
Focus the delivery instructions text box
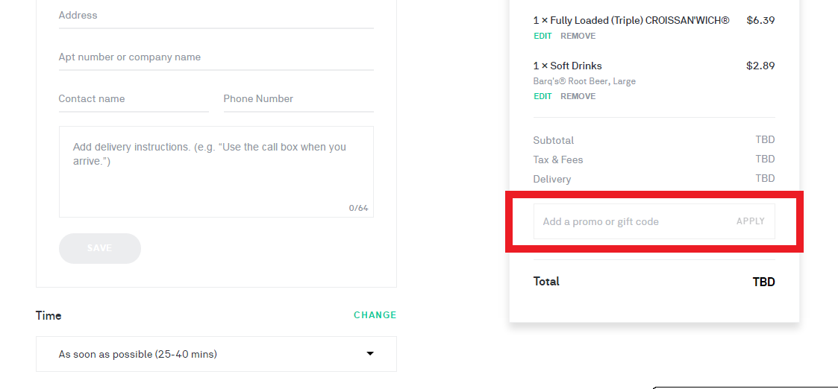click(216, 171)
